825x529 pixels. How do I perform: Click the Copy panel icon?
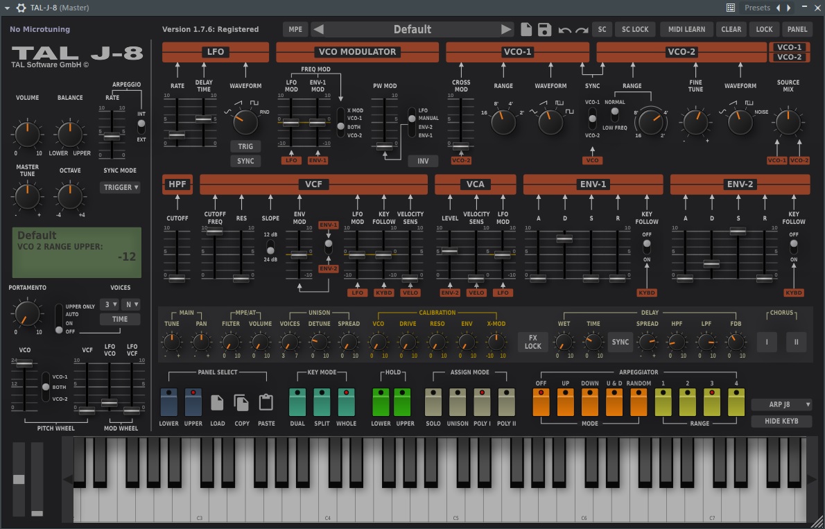coord(241,403)
